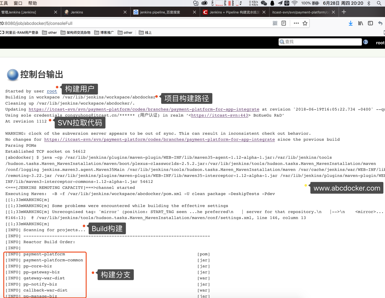Screen dimensions: 385x298
Task: Click the date and time 6月28日 周四 20:20
Action: [x=343, y=3]
